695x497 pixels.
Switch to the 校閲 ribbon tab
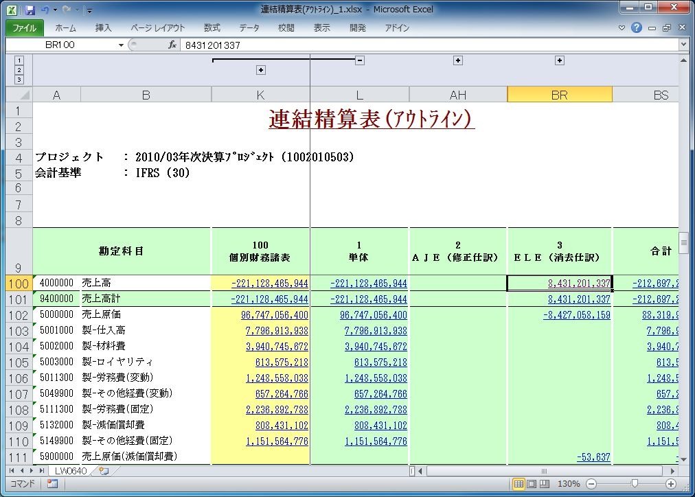pyautogui.click(x=286, y=28)
